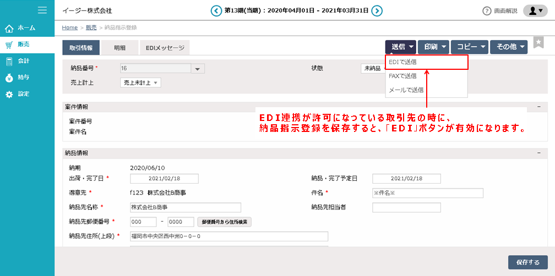Switch to the 明細 tab

point(119,48)
